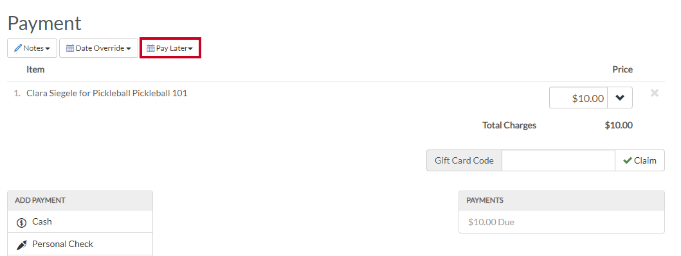Click the pen icon next to Personal Check

[22, 245]
